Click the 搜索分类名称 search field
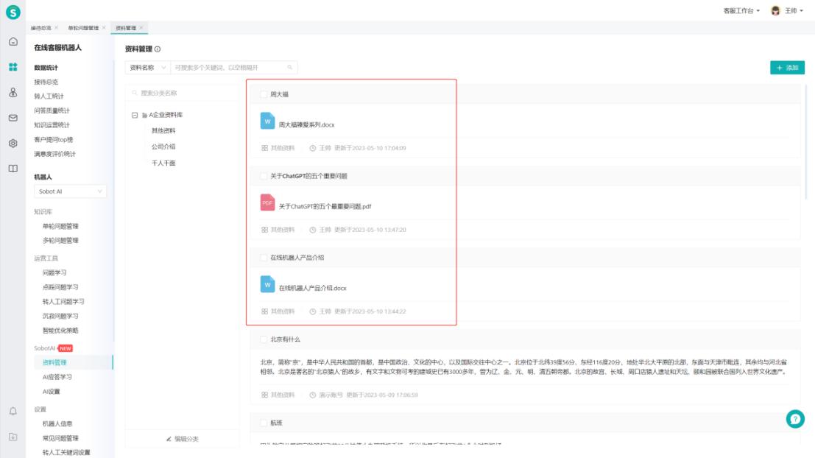 184,94
